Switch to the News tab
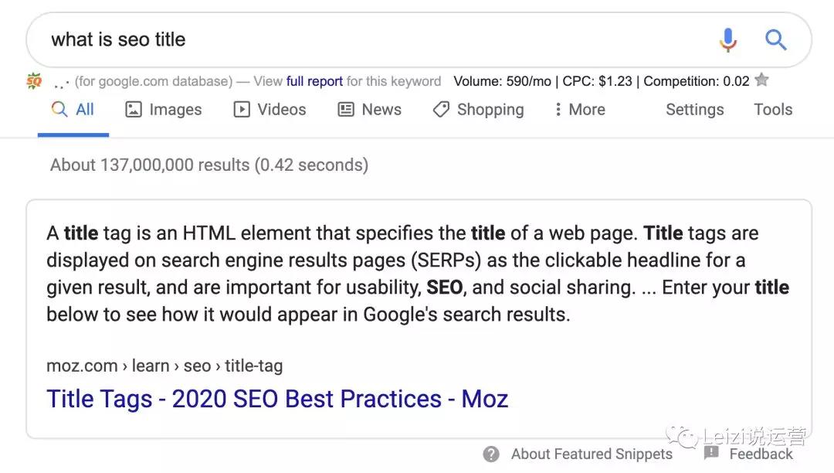The height and width of the screenshot is (473, 834). point(370,110)
